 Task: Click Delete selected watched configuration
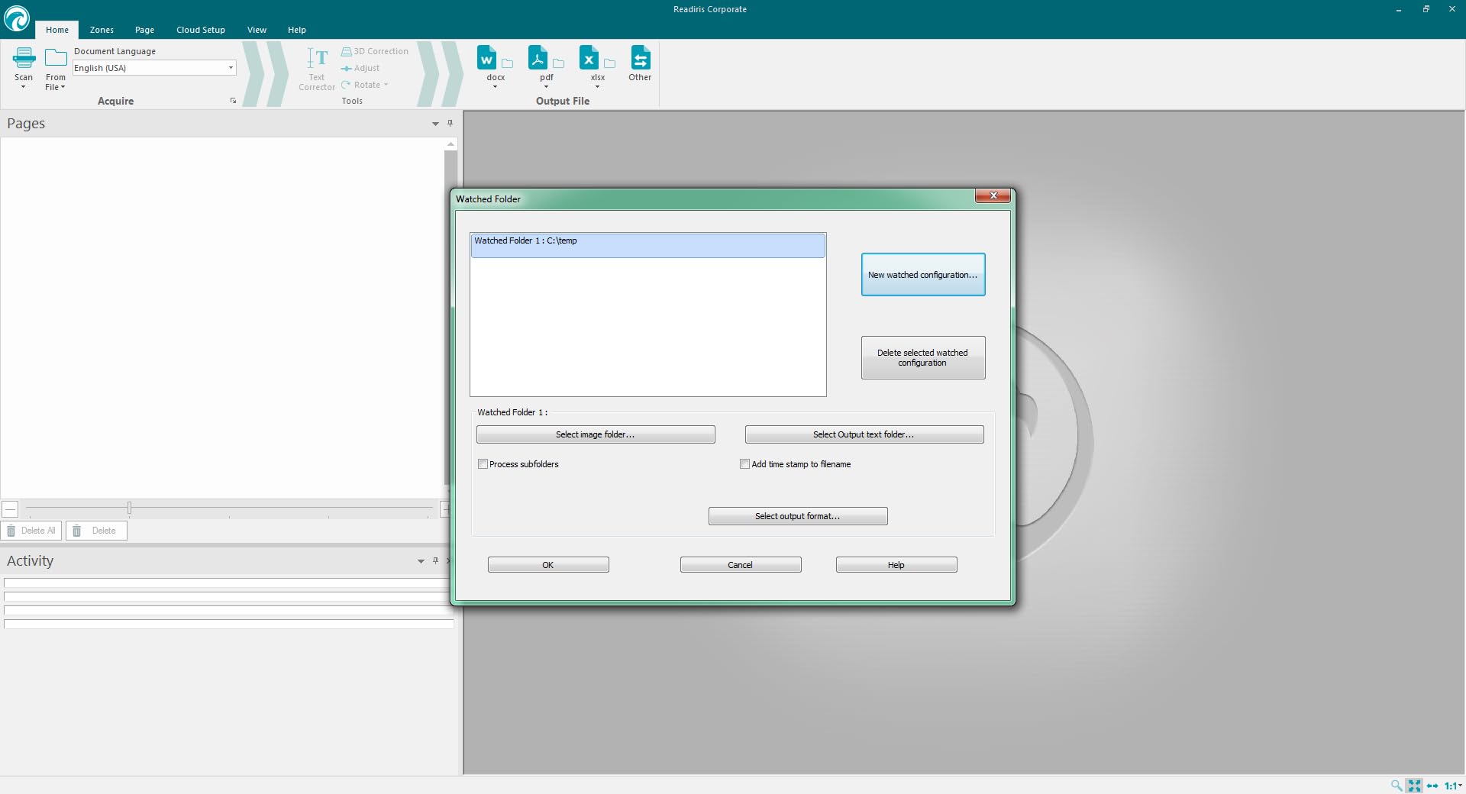[923, 357]
